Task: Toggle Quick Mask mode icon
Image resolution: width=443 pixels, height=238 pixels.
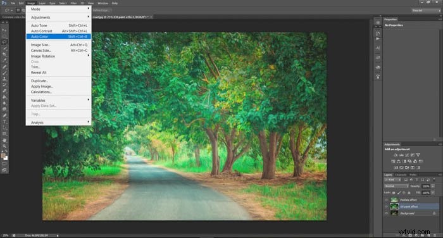Action: [4, 164]
